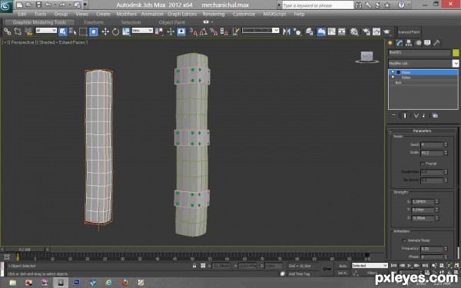Open the Material Editor icon

[x=354, y=31]
